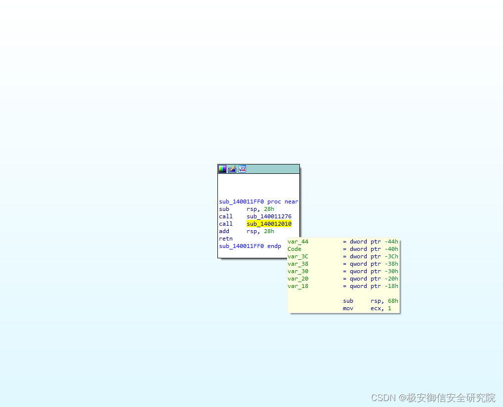This screenshot has width=503, height=407.
Task: Follow the sub_140011276 call target
Action: (x=269, y=216)
